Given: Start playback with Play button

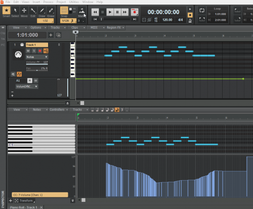Looking at the screenshot, I should click(x=110, y=12).
